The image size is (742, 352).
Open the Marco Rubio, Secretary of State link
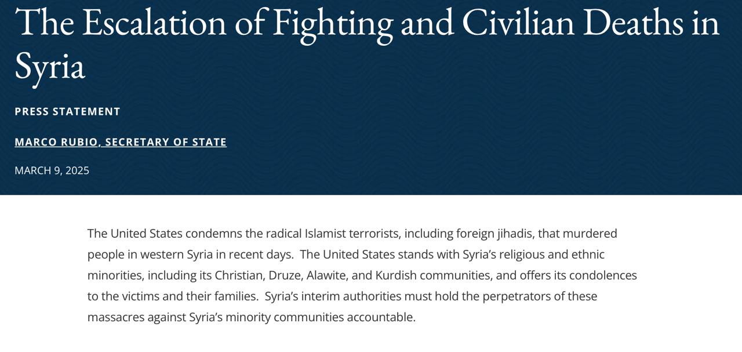[121, 142]
